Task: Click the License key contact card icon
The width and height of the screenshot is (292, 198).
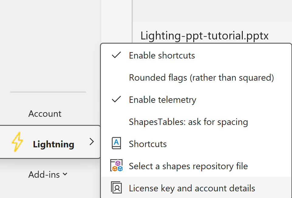Action: coord(116,188)
